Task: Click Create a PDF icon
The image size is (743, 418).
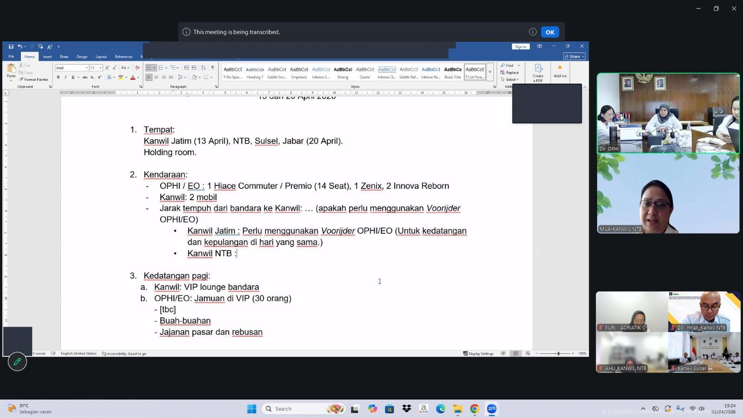Action: click(x=538, y=73)
